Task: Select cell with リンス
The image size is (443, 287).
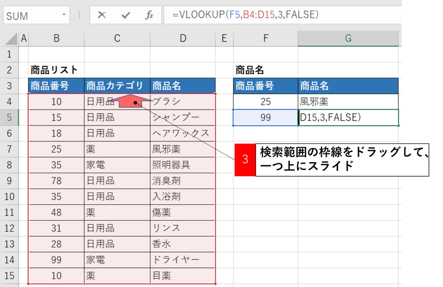Action: click(183, 228)
